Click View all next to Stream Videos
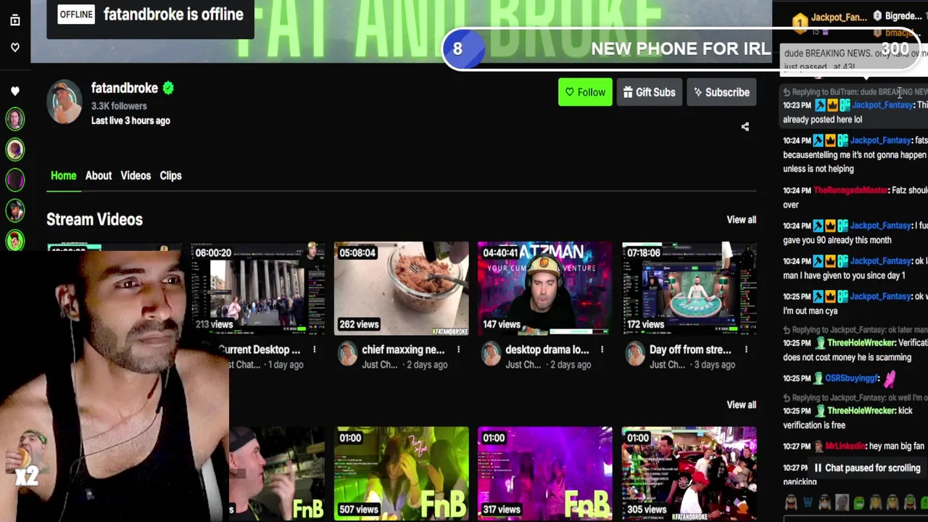Viewport: 928px width, 522px height. click(741, 220)
